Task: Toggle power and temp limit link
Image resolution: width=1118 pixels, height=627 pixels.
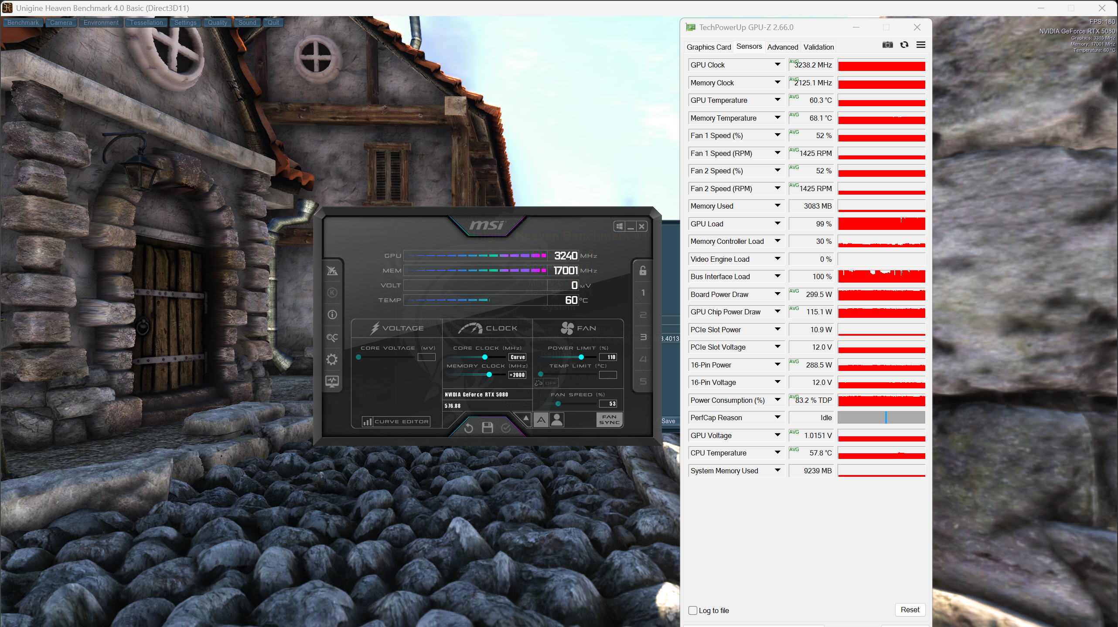Action: pos(545,383)
